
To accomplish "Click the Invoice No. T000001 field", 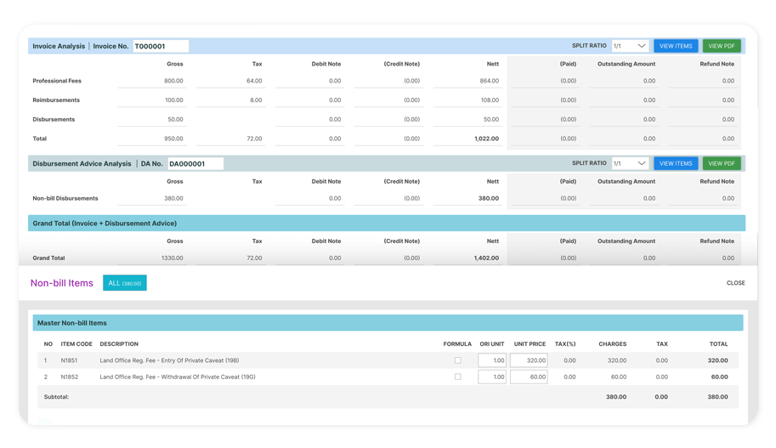I will click(161, 47).
